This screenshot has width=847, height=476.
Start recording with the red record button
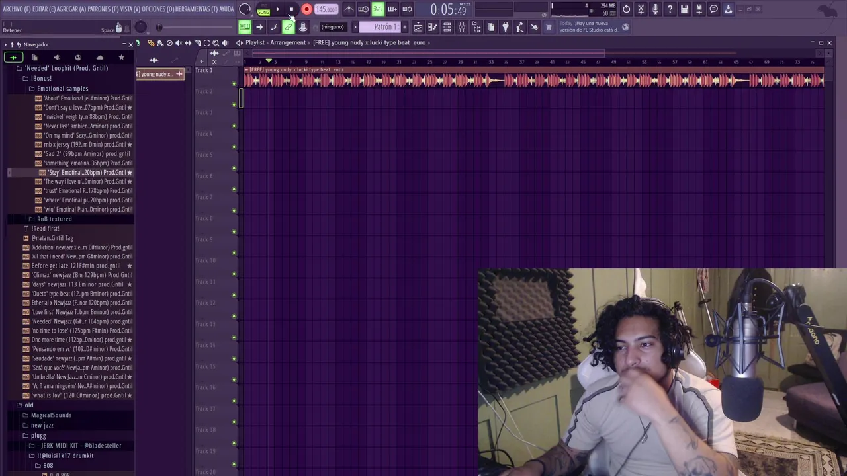(306, 9)
